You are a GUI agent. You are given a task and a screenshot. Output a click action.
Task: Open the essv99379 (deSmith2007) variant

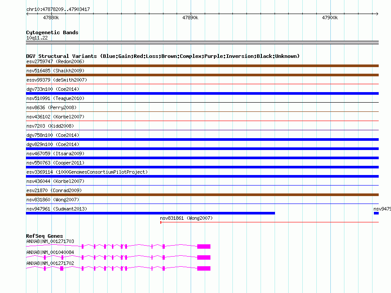click(x=56, y=80)
